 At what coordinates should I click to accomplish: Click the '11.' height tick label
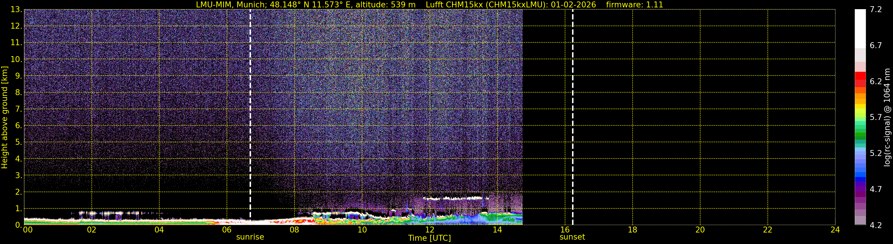[16, 43]
